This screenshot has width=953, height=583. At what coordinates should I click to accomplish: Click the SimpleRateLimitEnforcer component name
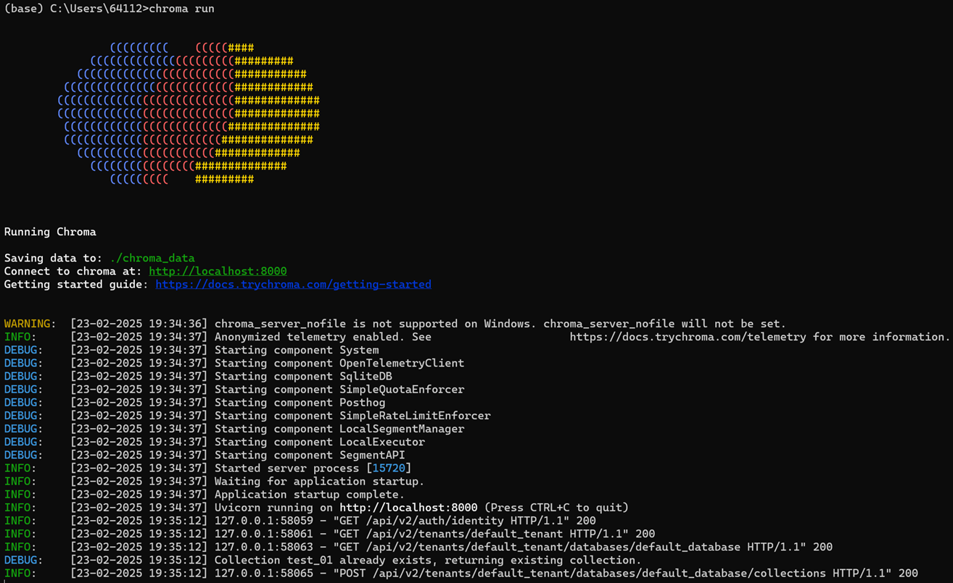coord(415,416)
